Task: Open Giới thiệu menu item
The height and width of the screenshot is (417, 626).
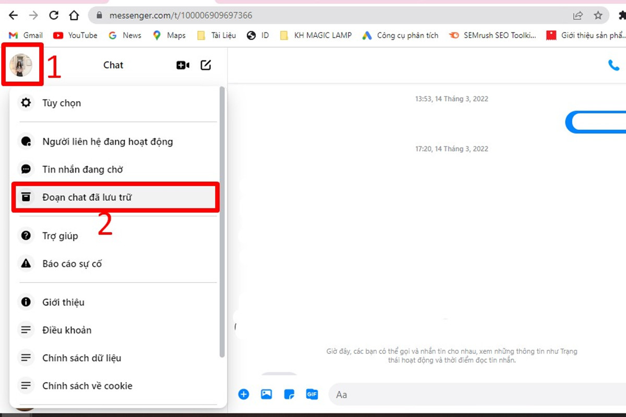Action: (x=118, y=302)
